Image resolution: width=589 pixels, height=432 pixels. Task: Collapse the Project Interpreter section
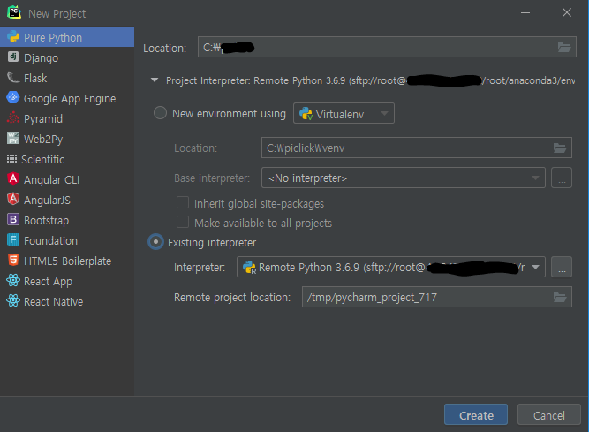pyautogui.click(x=155, y=80)
